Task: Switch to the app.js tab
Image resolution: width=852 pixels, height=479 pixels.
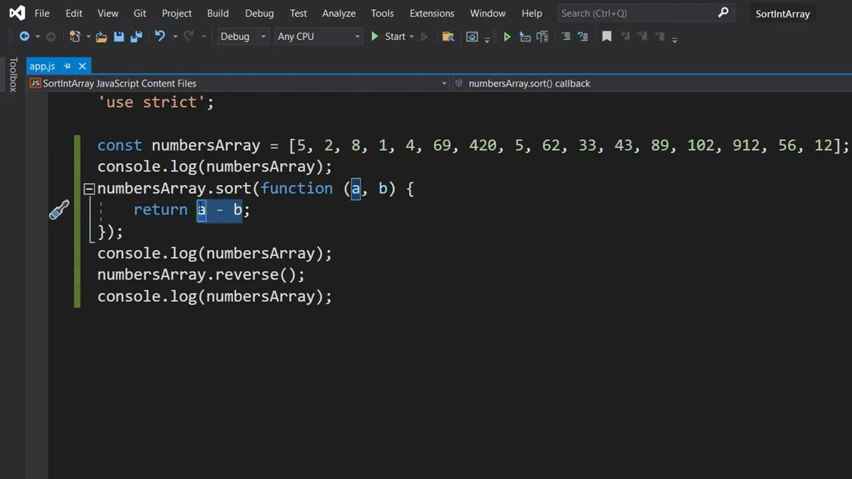Action: [42, 66]
